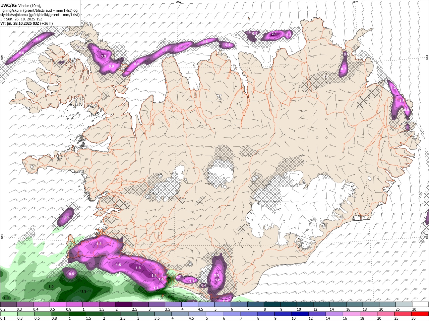Click the 'rigning/skúrir' legend description line
The width and height of the screenshot is (429, 321).
(39, 10)
